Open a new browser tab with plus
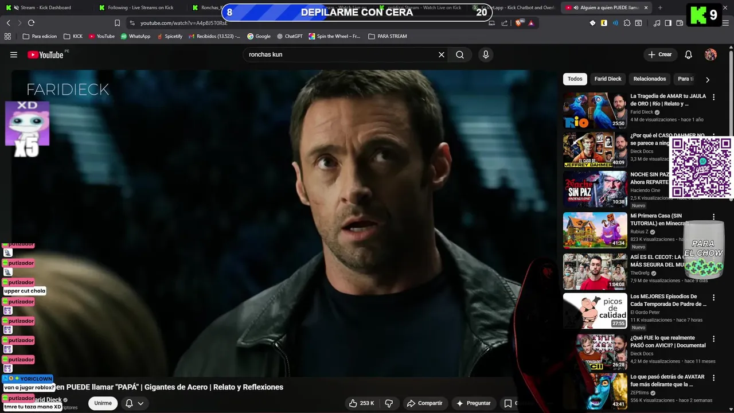734x413 pixels. click(x=660, y=7)
